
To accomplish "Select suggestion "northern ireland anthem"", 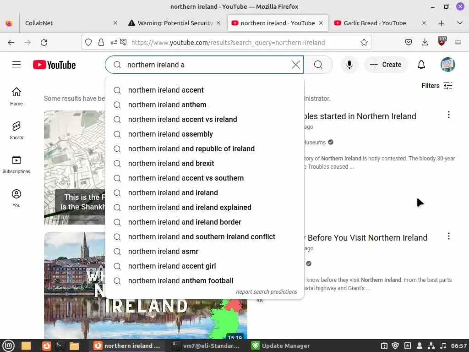I will [x=205, y=105].
